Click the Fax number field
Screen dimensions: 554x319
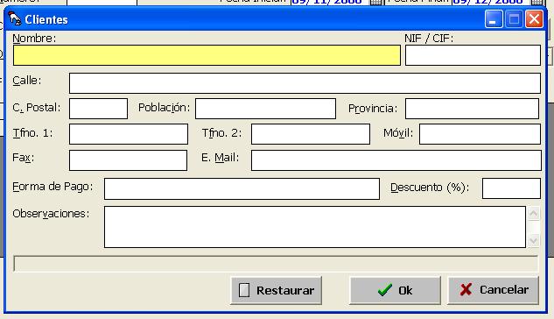coord(129,160)
